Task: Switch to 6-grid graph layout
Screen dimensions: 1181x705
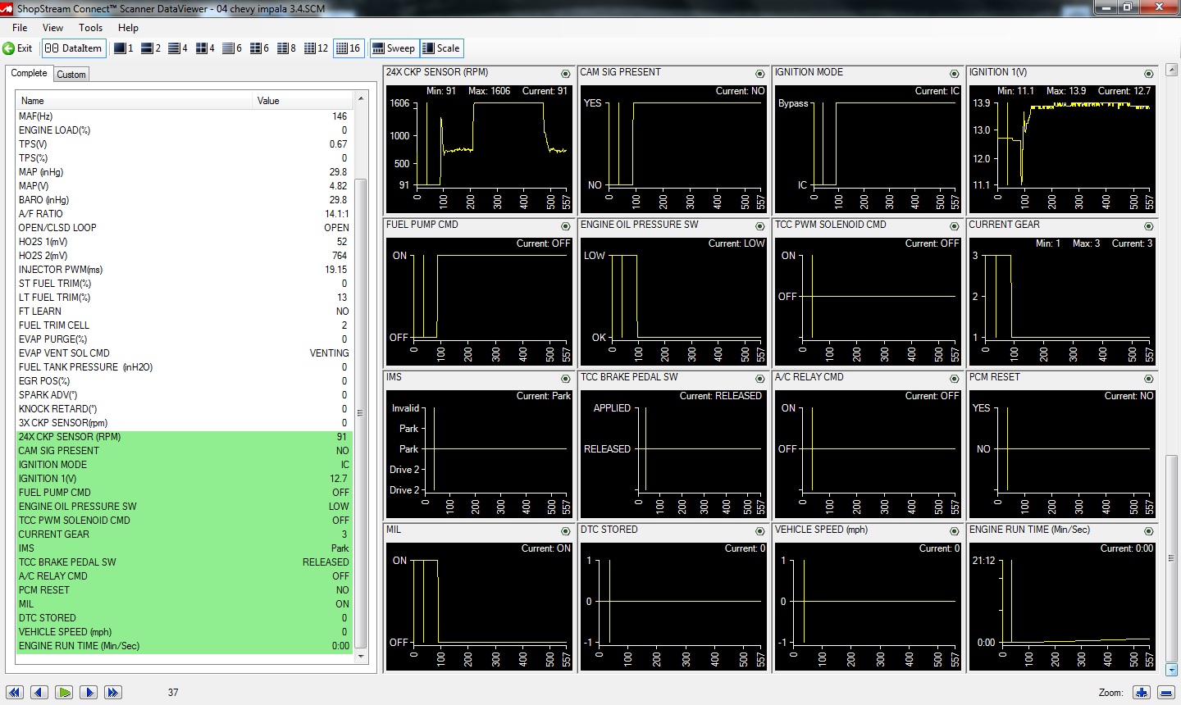Action: coord(258,48)
